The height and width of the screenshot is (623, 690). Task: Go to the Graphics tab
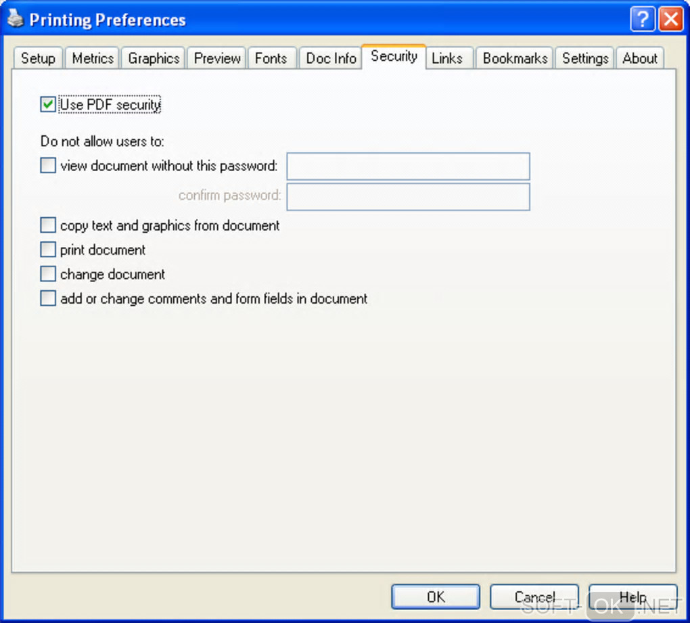click(154, 58)
